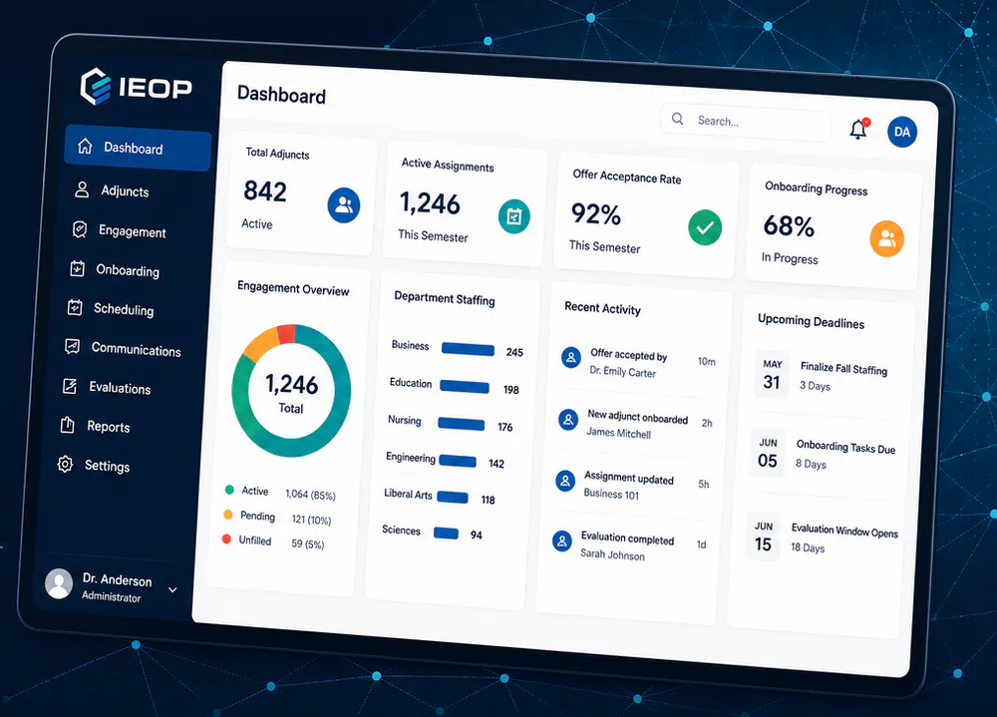
Task: Click the Liberal Arts staffing bar
Action: coord(452,497)
